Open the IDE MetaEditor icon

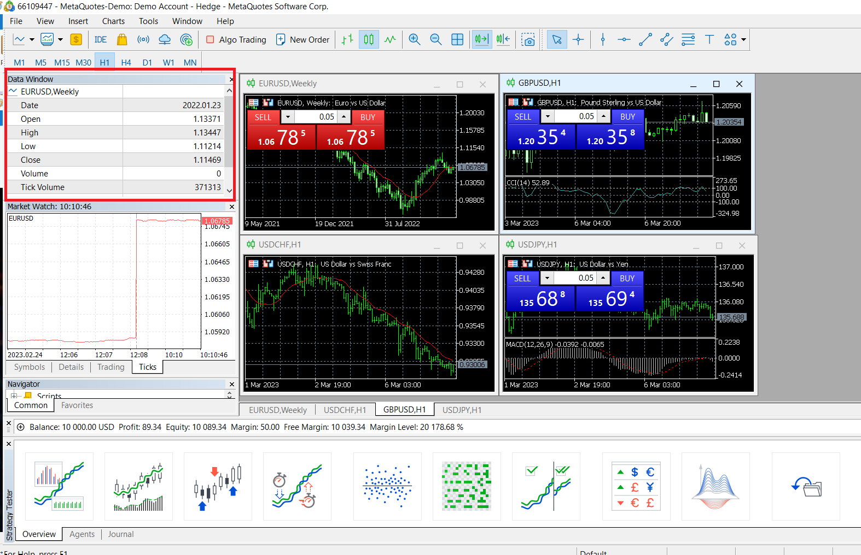coord(100,39)
